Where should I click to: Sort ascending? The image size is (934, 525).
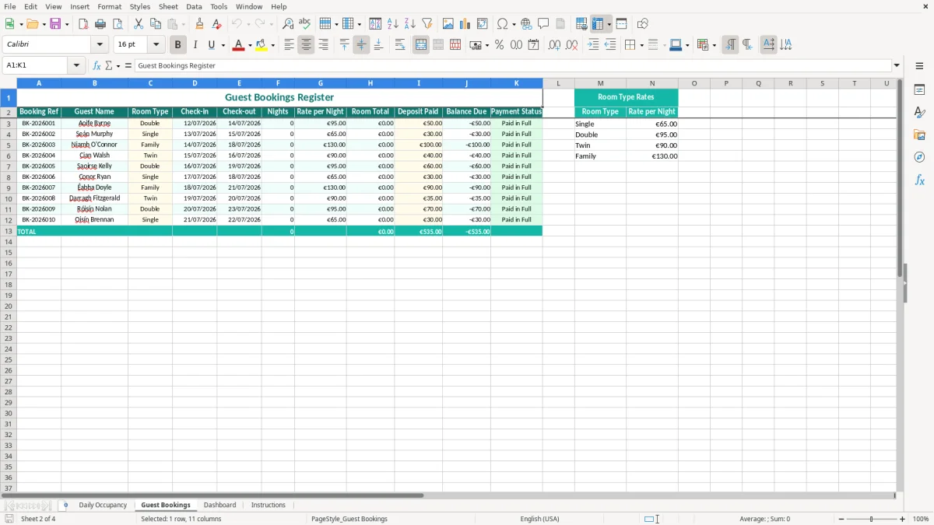393,24
